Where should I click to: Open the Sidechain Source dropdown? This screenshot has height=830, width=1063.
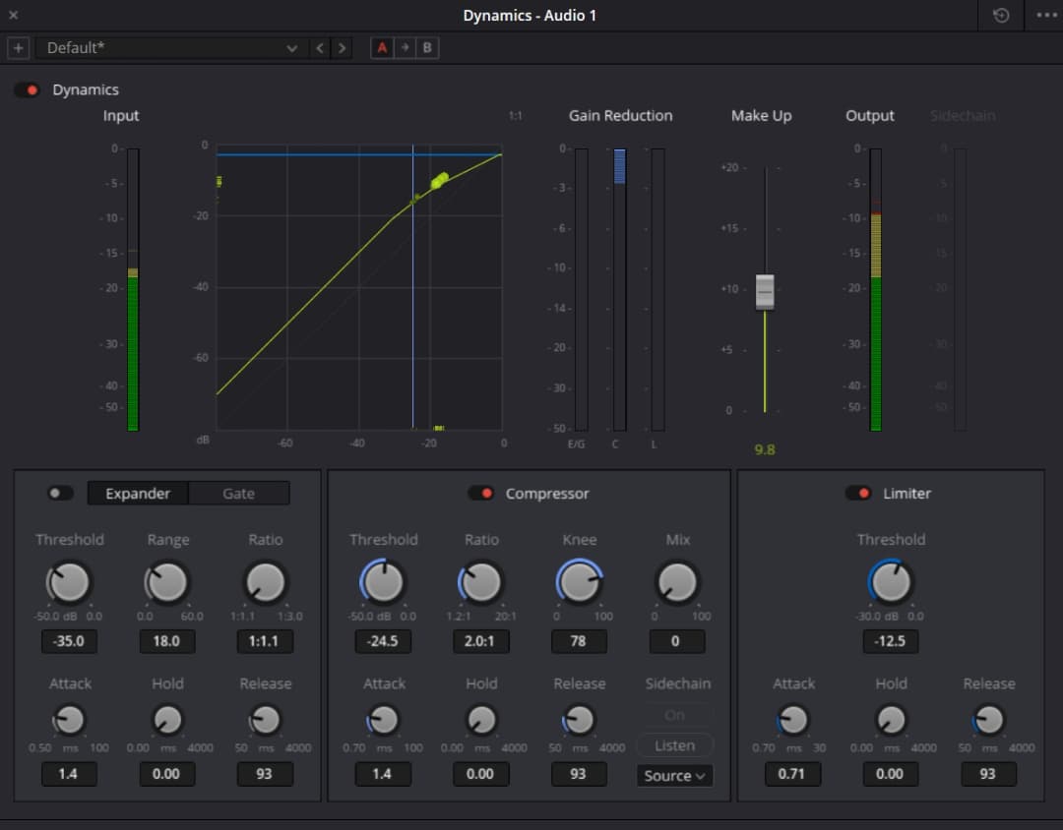pyautogui.click(x=675, y=776)
